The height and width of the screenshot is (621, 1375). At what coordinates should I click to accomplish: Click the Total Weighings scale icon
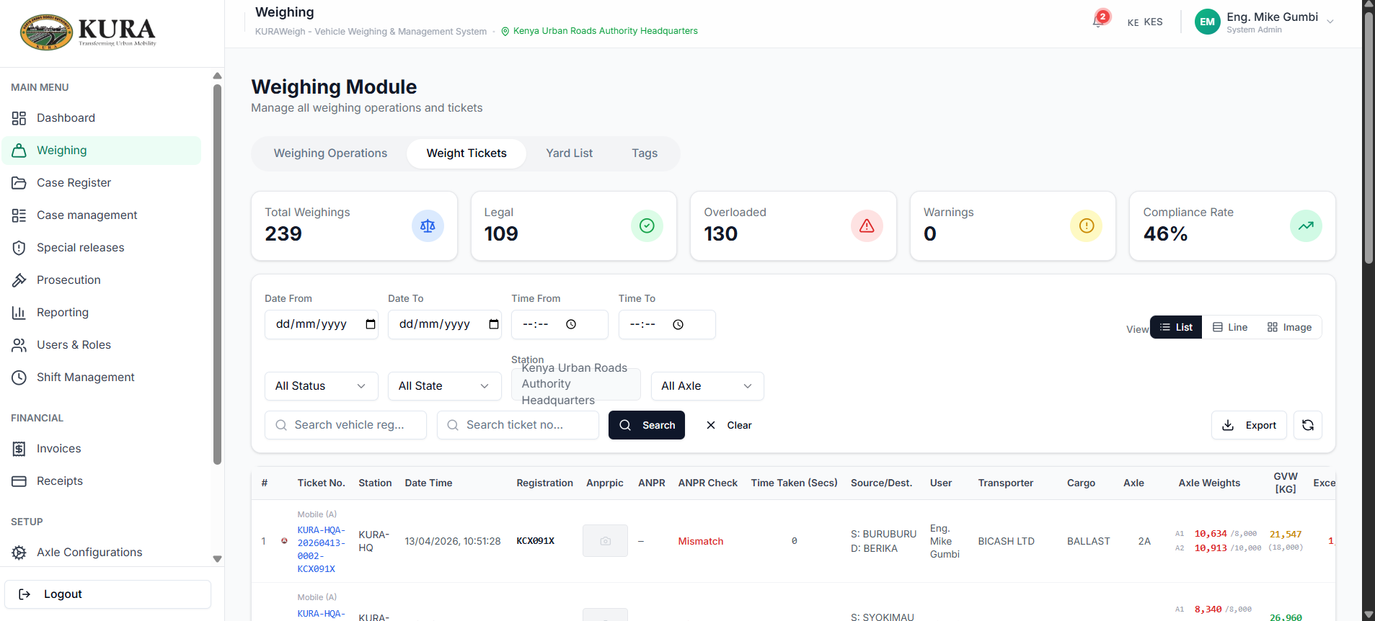point(428,226)
